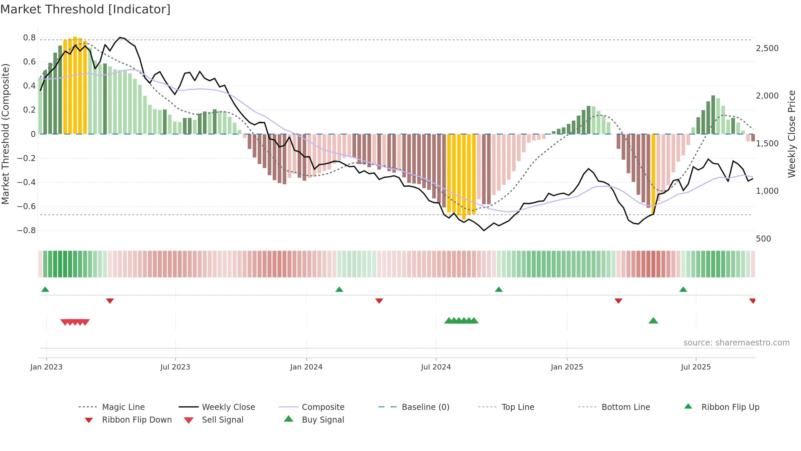The width and height of the screenshot is (801, 451).
Task: Click the Jan 2023 x-axis label
Action: click(x=46, y=367)
